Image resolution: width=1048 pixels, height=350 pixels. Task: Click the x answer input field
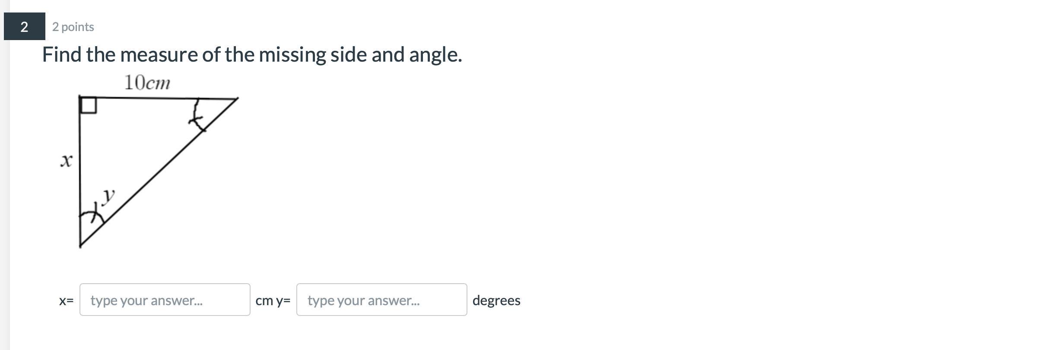tap(165, 300)
